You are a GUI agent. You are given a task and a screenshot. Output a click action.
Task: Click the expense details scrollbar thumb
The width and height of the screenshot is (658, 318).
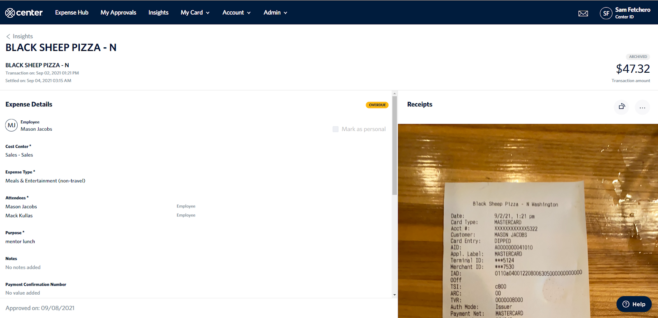(395, 145)
